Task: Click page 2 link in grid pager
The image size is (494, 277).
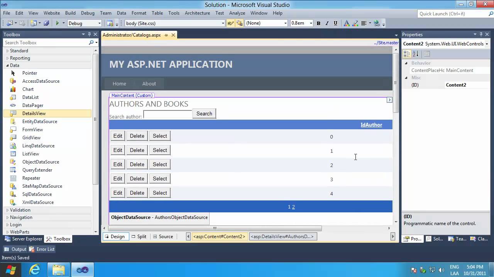Action: (x=293, y=207)
